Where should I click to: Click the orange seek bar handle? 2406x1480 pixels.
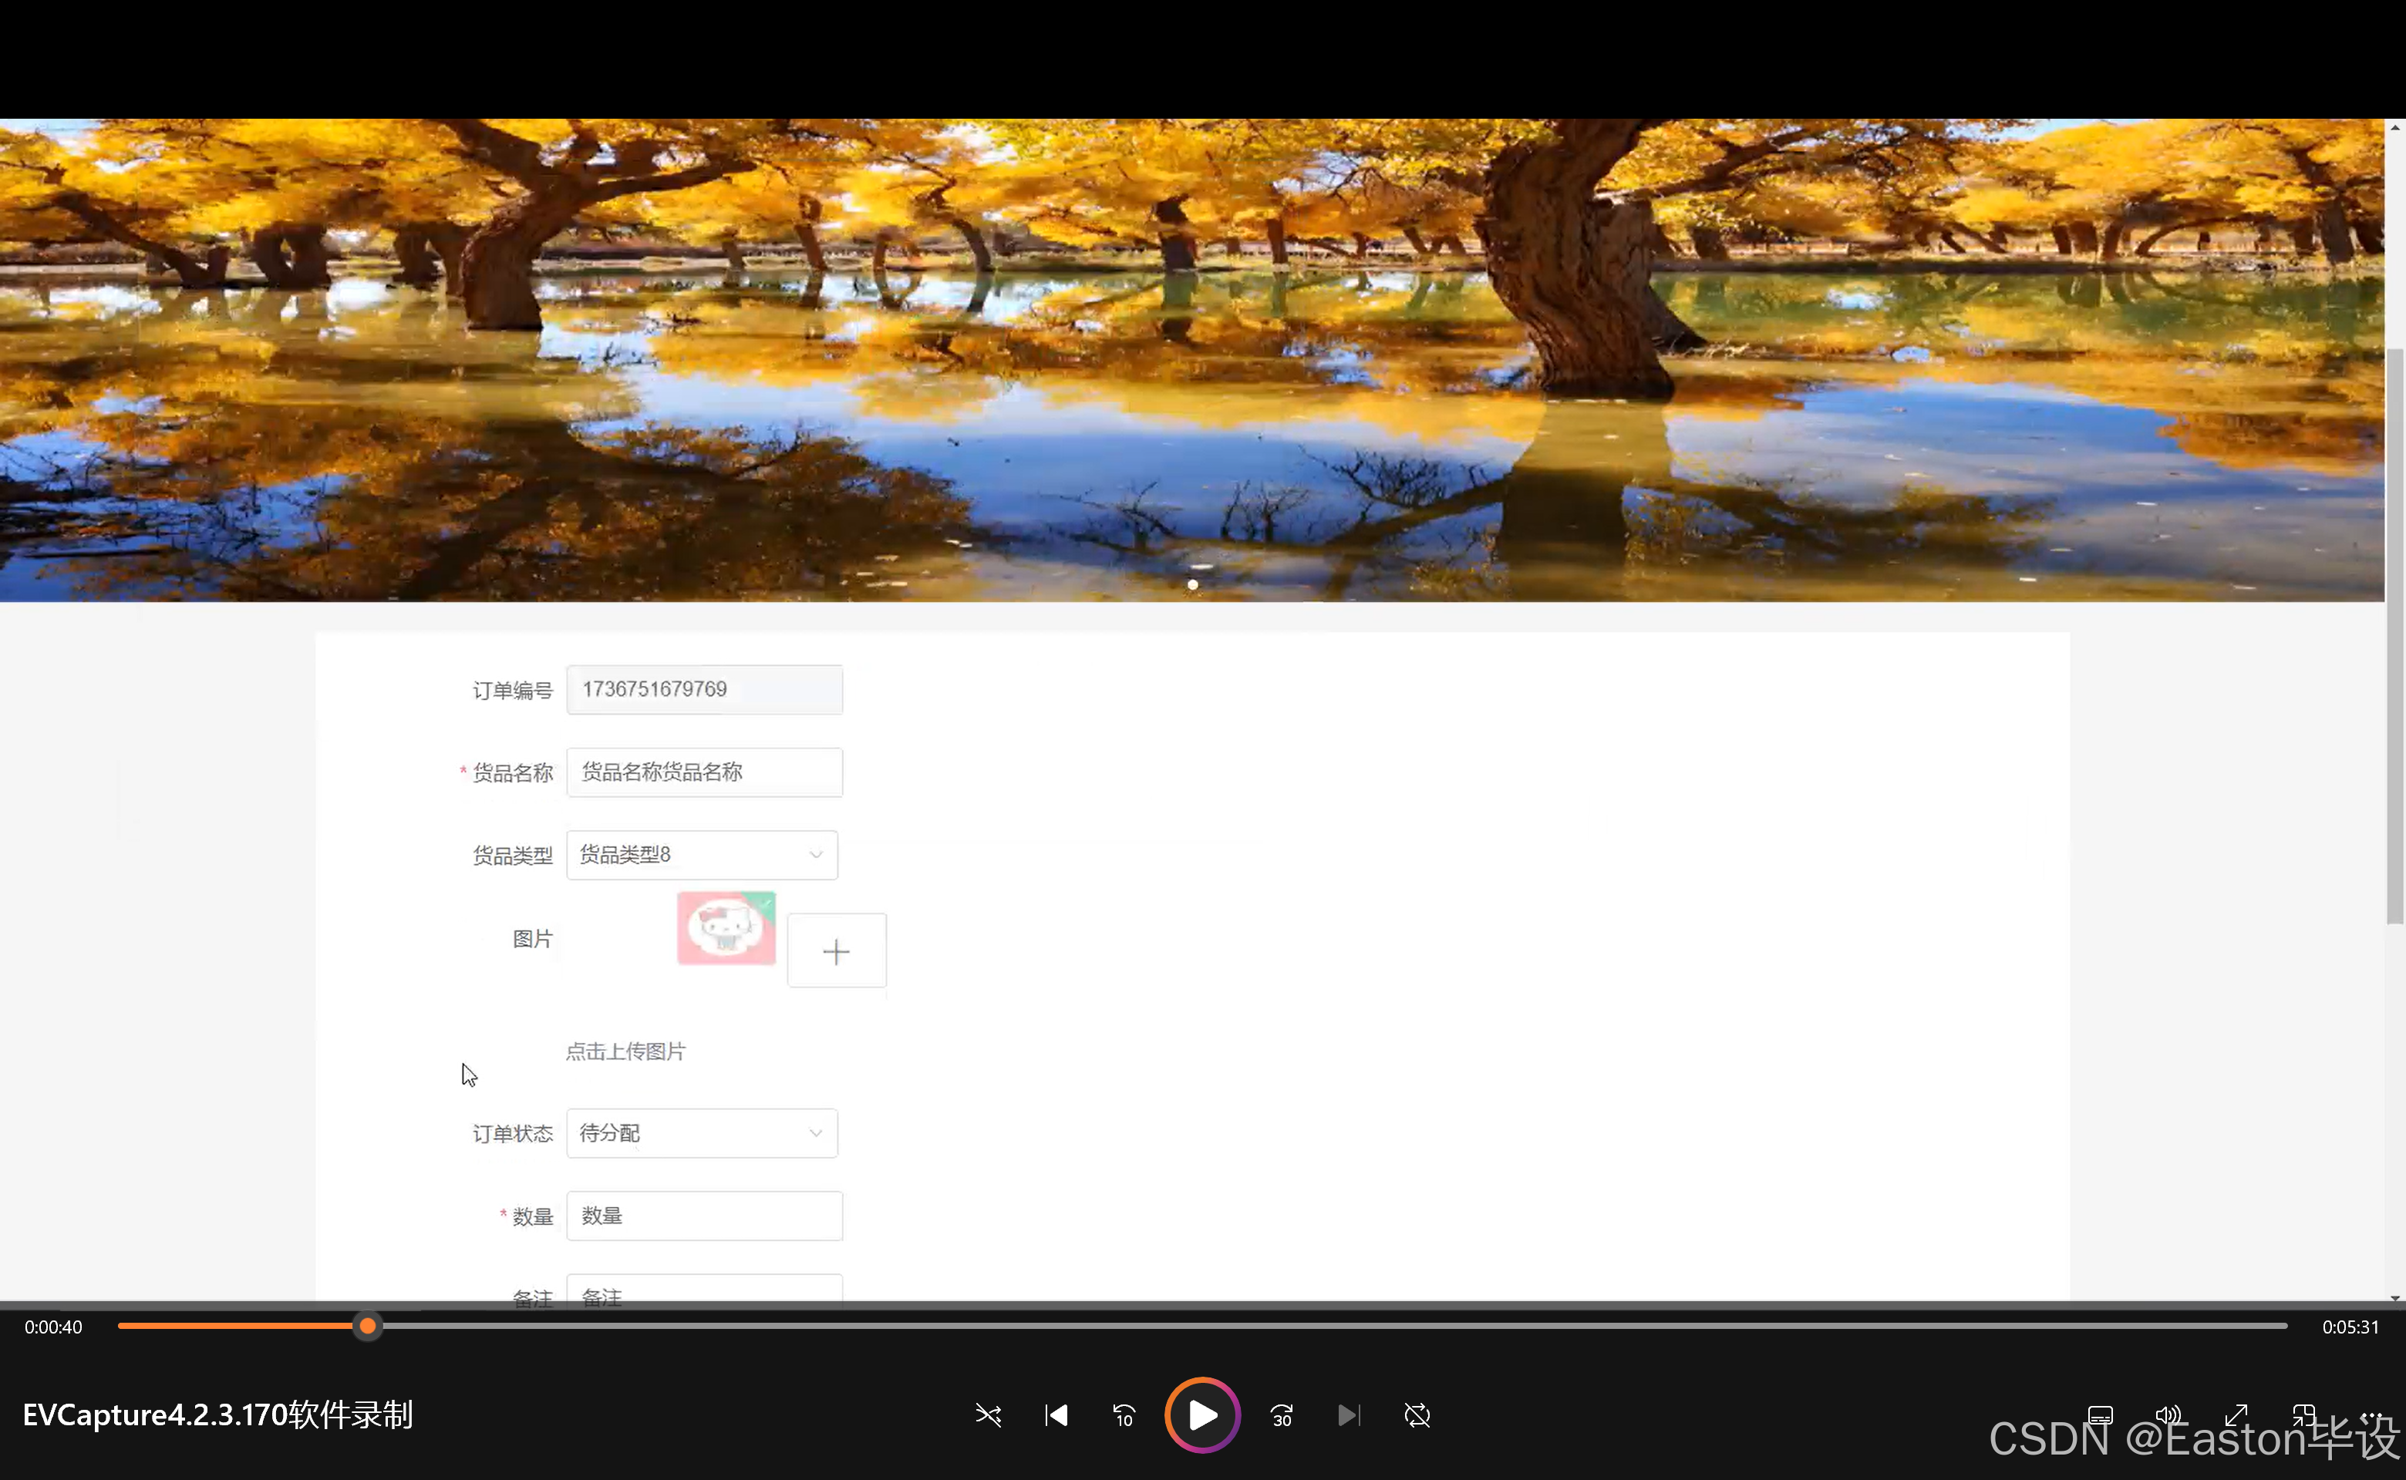[x=367, y=1327]
